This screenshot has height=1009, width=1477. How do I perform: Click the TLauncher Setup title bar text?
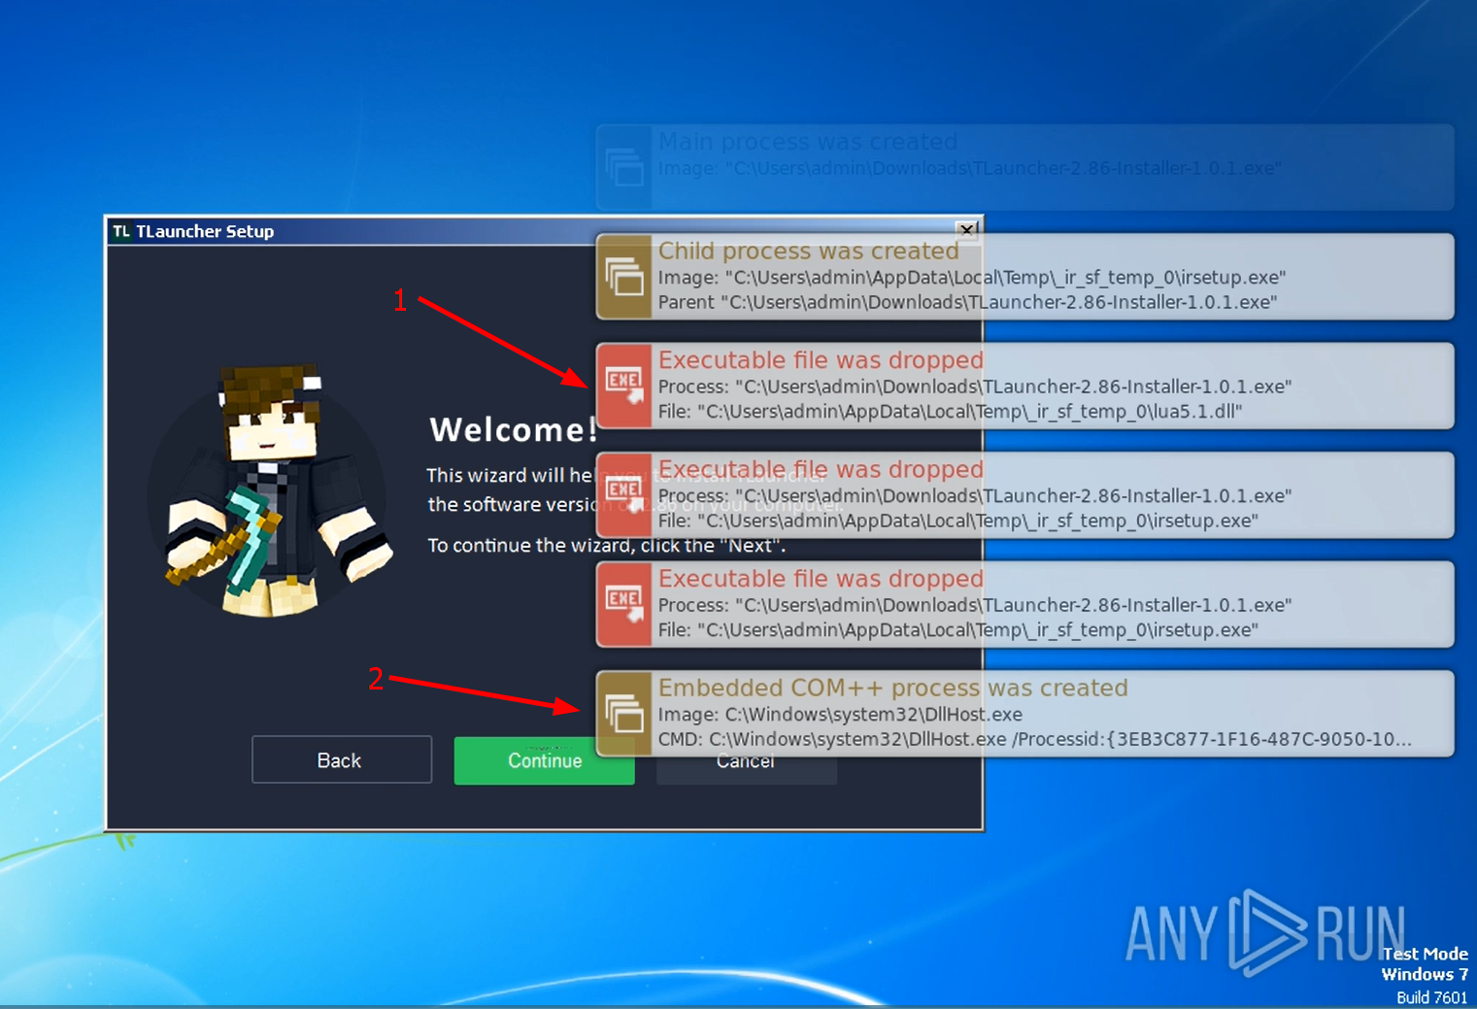click(x=205, y=231)
